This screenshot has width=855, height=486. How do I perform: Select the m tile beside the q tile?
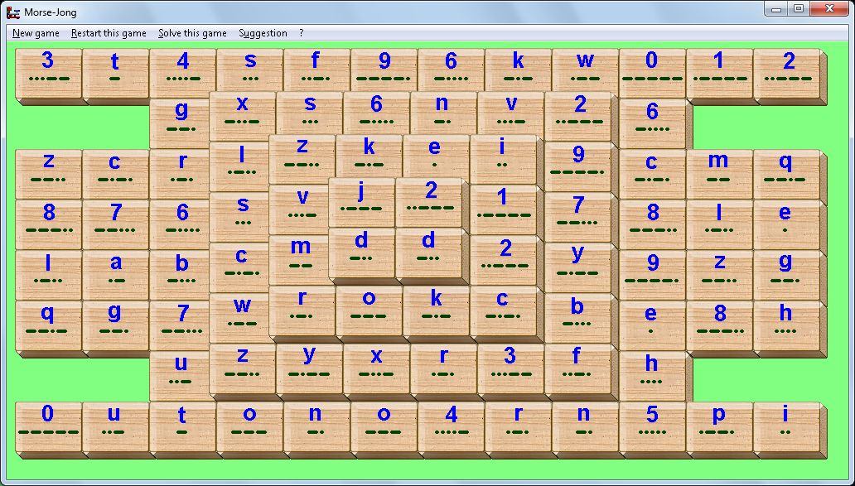[719, 173]
